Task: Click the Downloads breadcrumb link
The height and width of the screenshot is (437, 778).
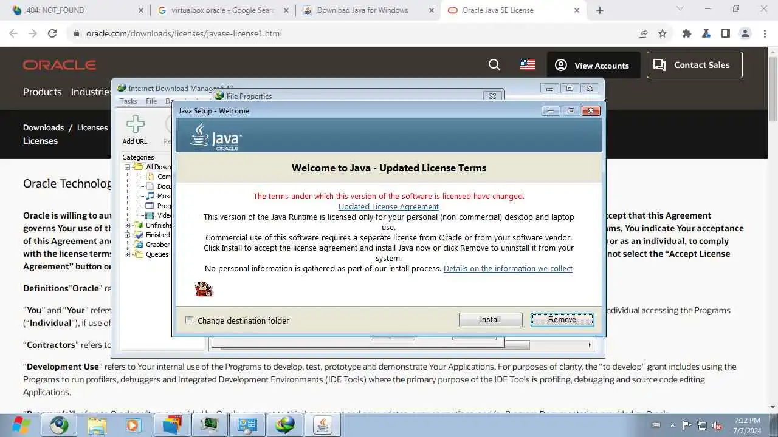Action: point(43,127)
